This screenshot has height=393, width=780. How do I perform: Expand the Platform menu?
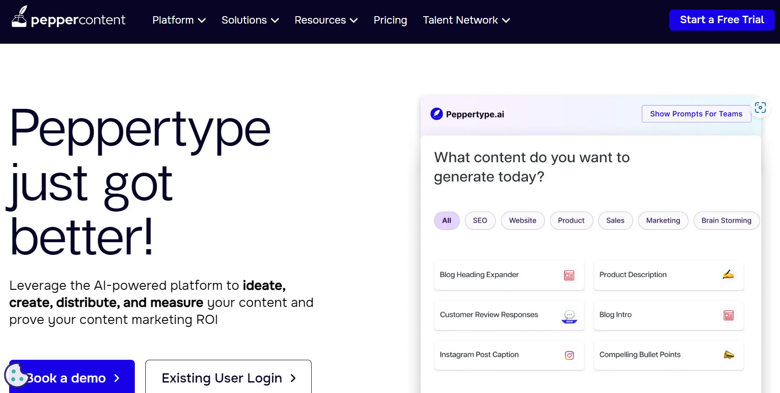point(179,20)
